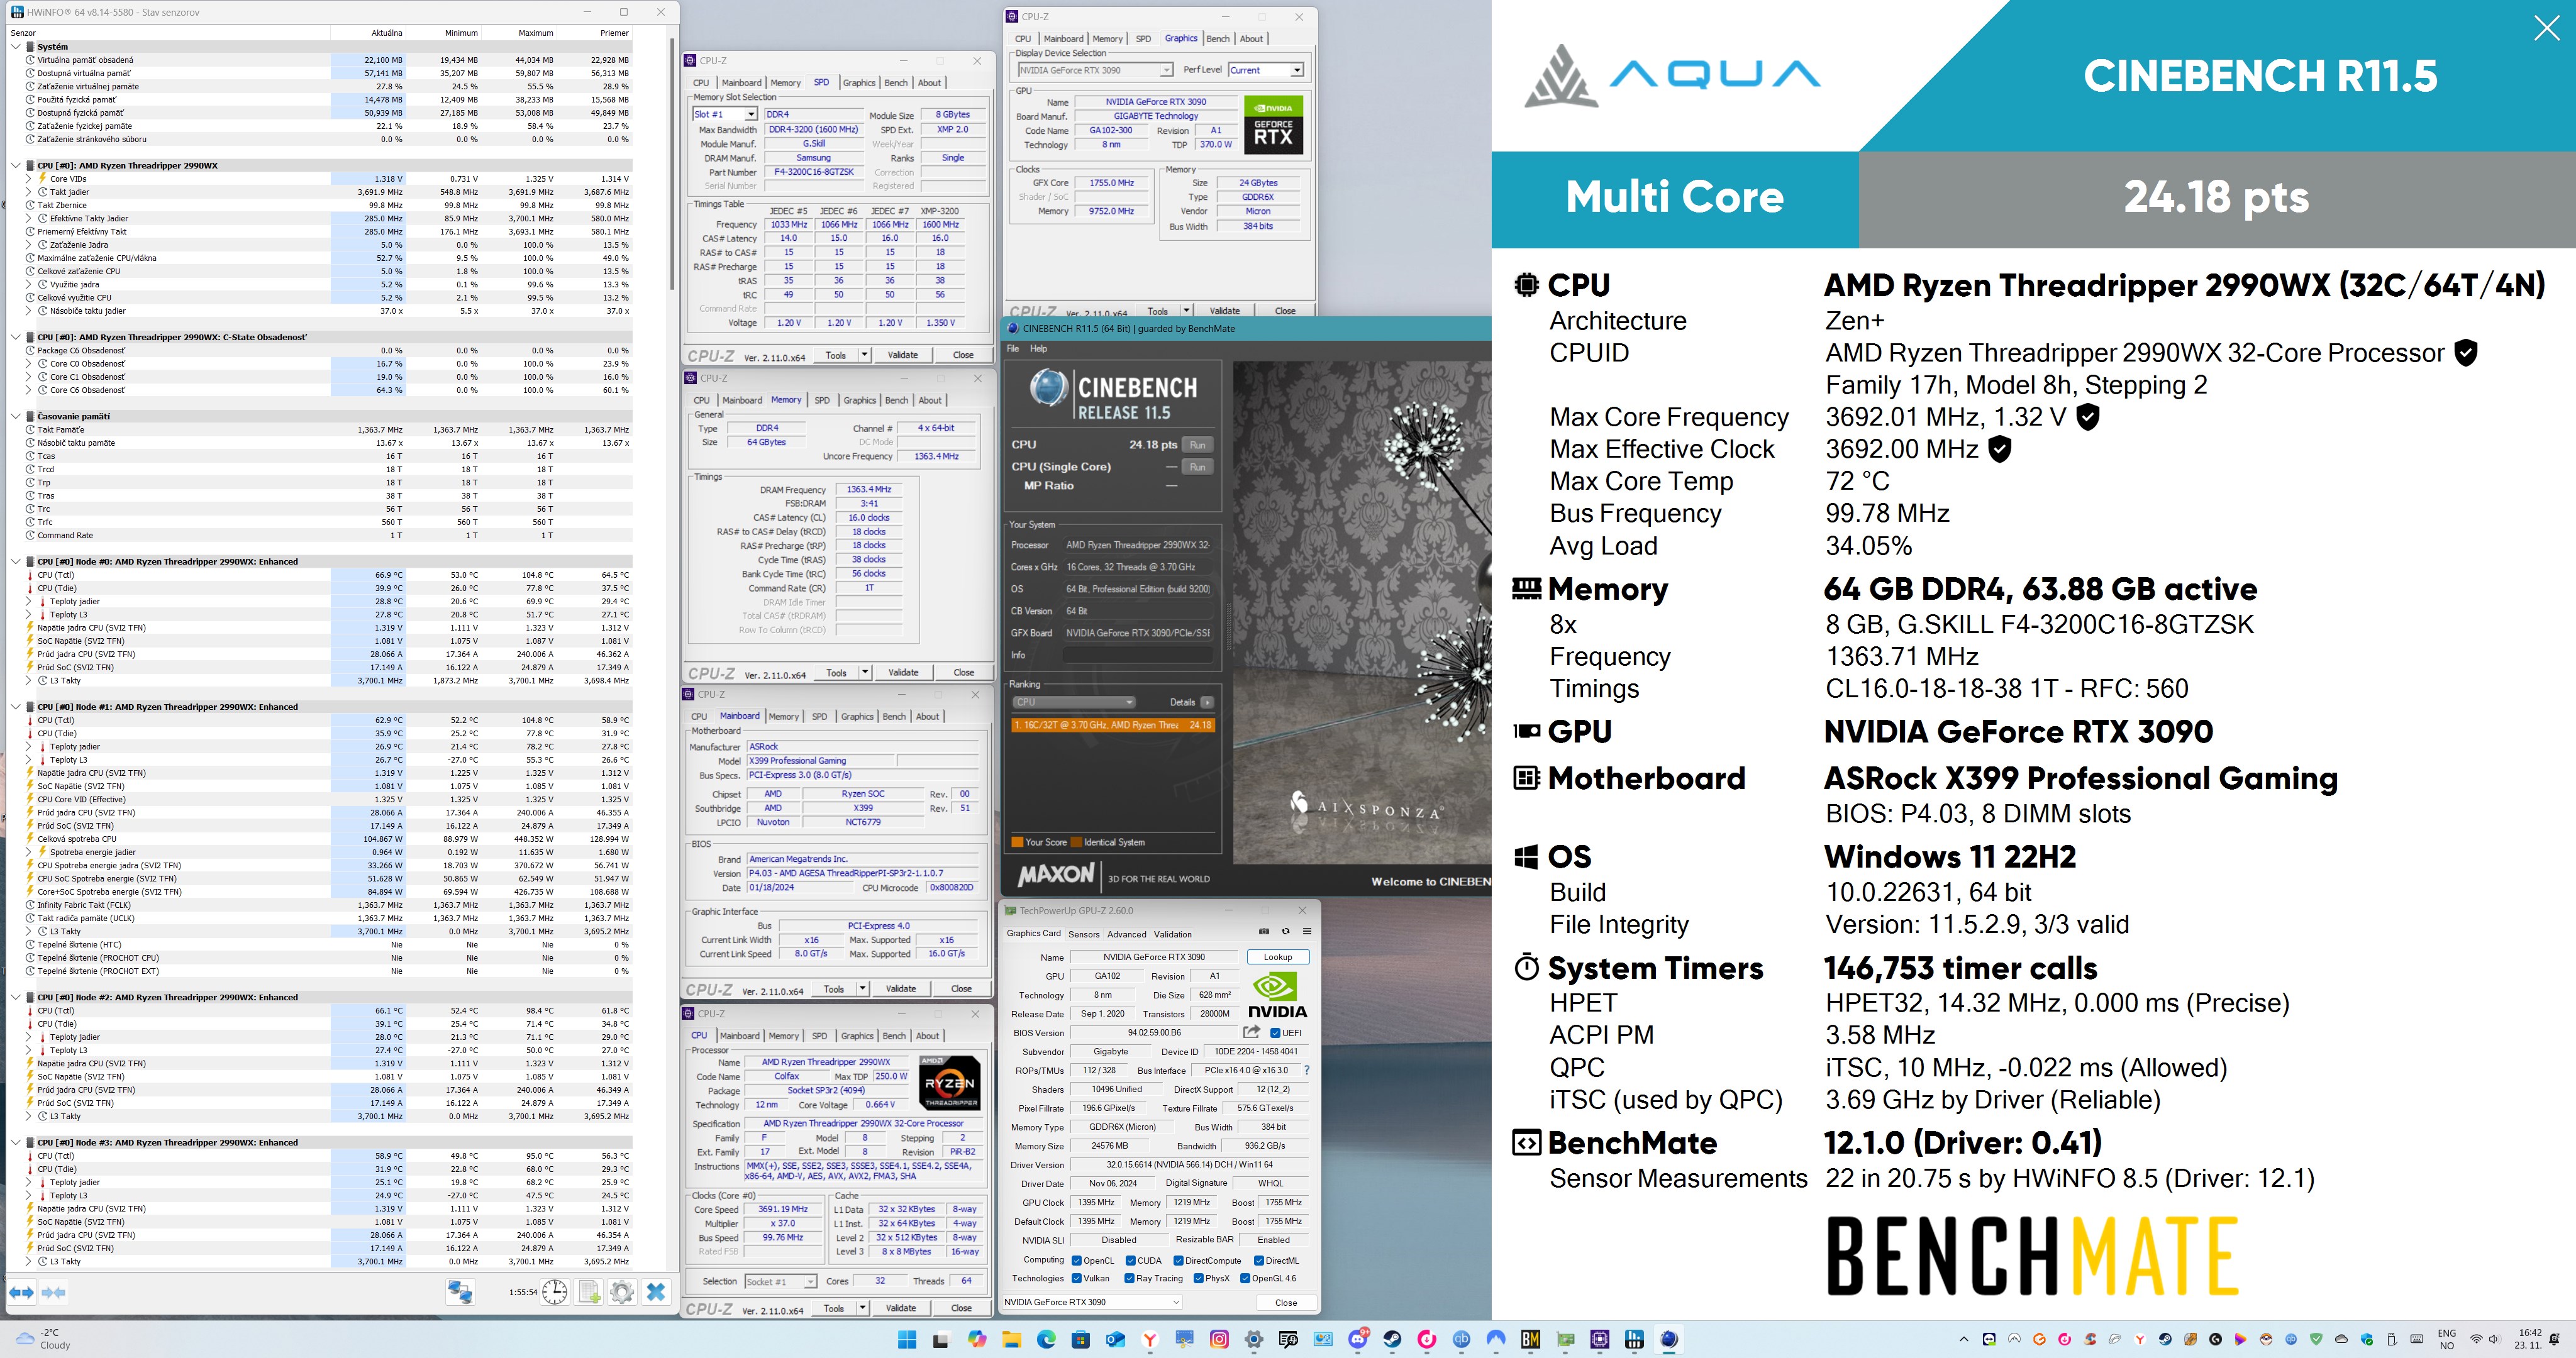Open File Explorer from taskbar
Image resolution: width=2576 pixels, height=1358 pixels.
pos(1011,1340)
